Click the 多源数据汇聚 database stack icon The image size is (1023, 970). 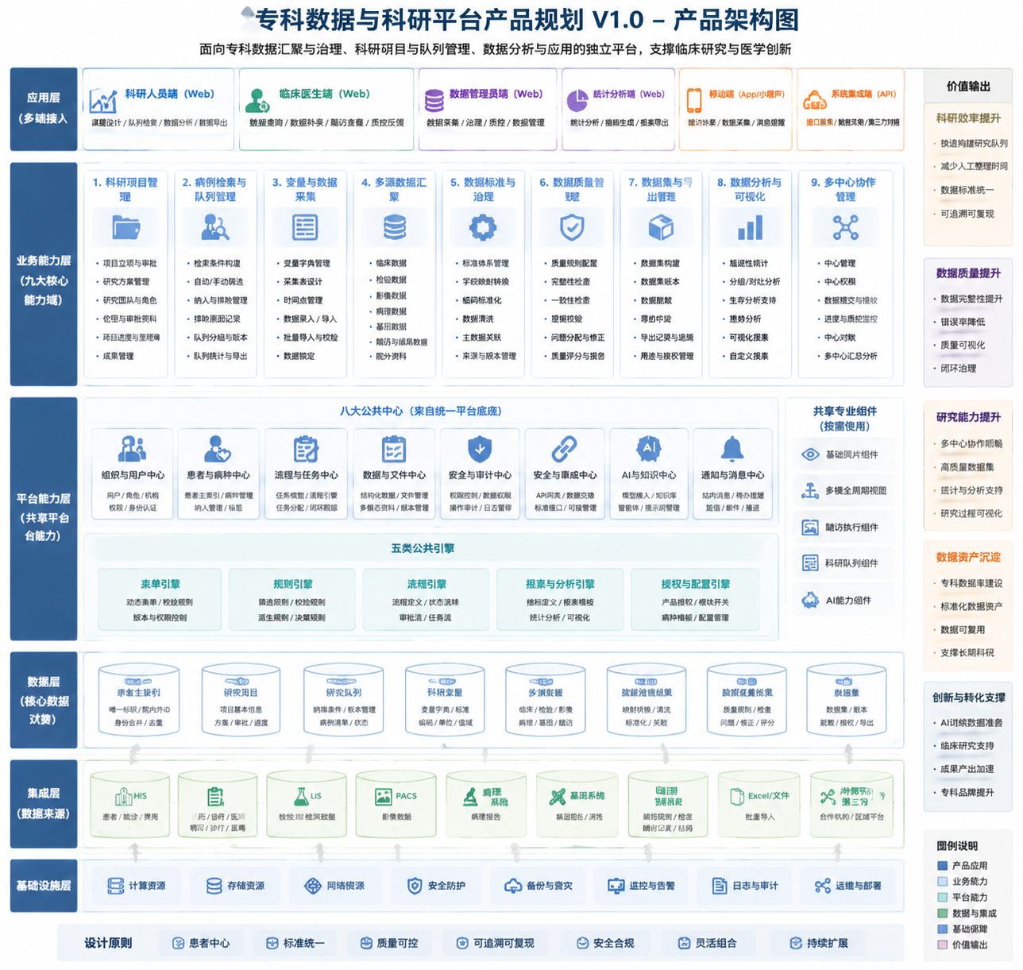point(395,227)
